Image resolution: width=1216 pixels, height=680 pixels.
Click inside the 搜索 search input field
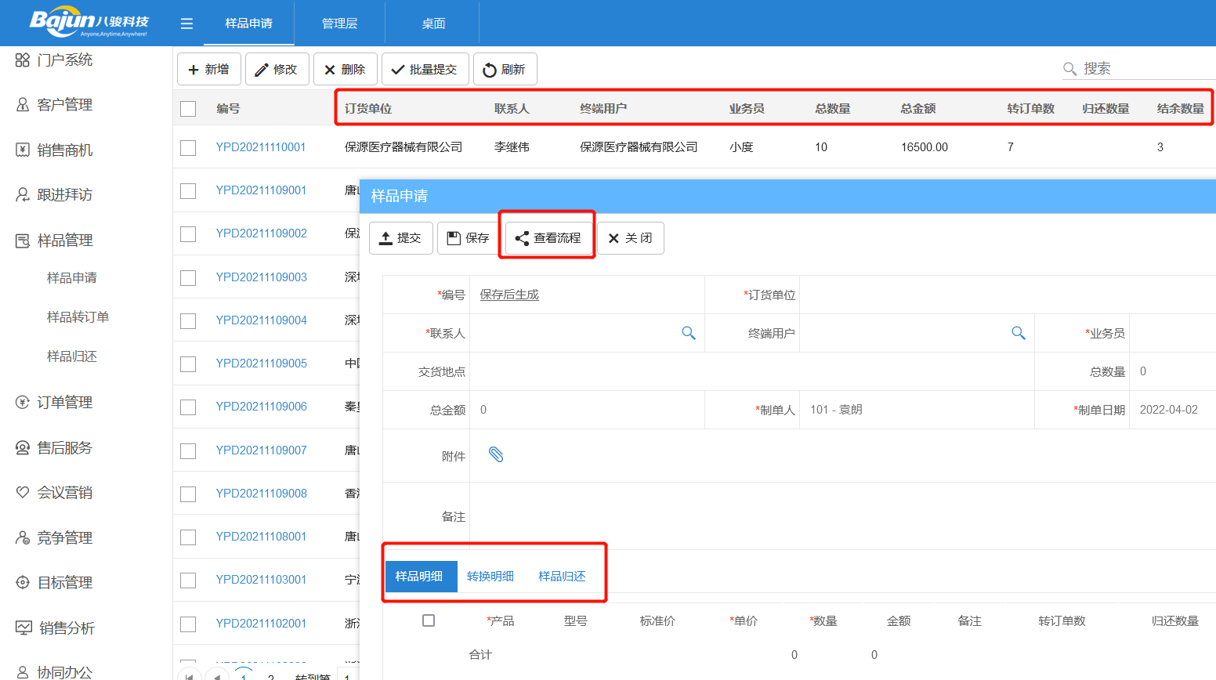(x=1128, y=68)
